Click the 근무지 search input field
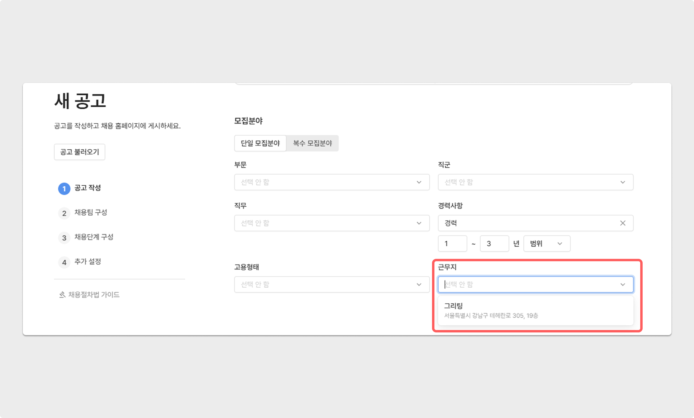Image resolution: width=694 pixels, height=418 pixels. tap(529, 284)
